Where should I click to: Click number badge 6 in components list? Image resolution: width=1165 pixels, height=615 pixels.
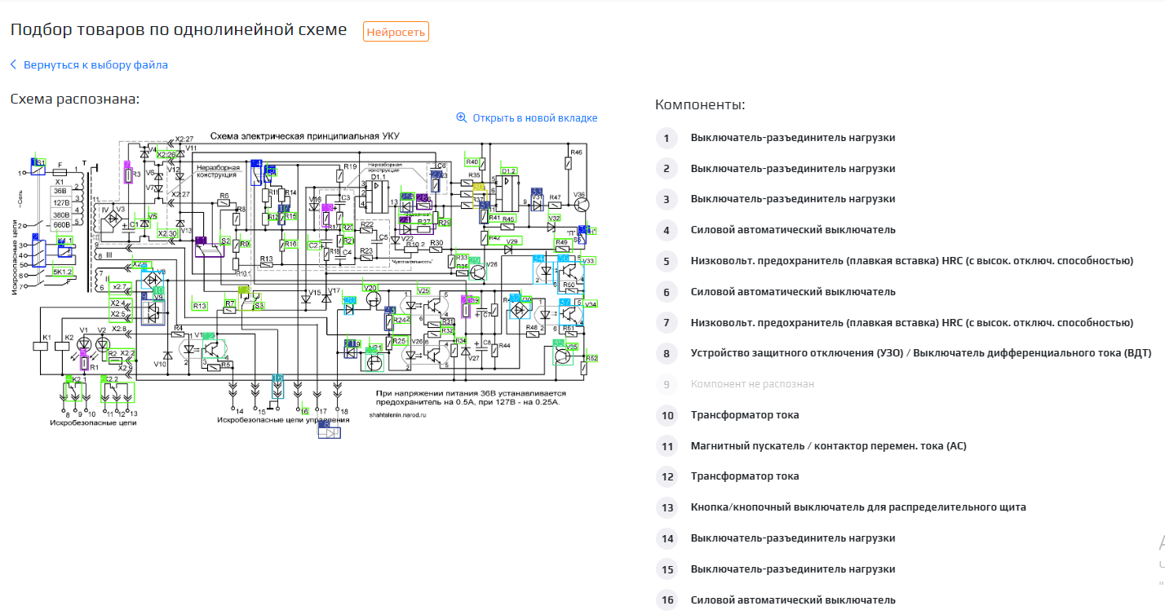tap(667, 292)
